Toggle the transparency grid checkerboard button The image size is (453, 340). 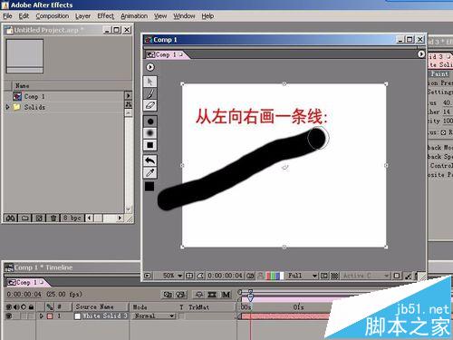coord(334,276)
